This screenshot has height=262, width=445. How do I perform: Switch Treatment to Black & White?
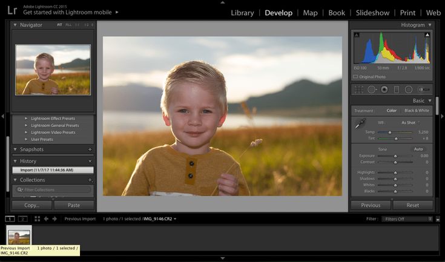click(417, 111)
